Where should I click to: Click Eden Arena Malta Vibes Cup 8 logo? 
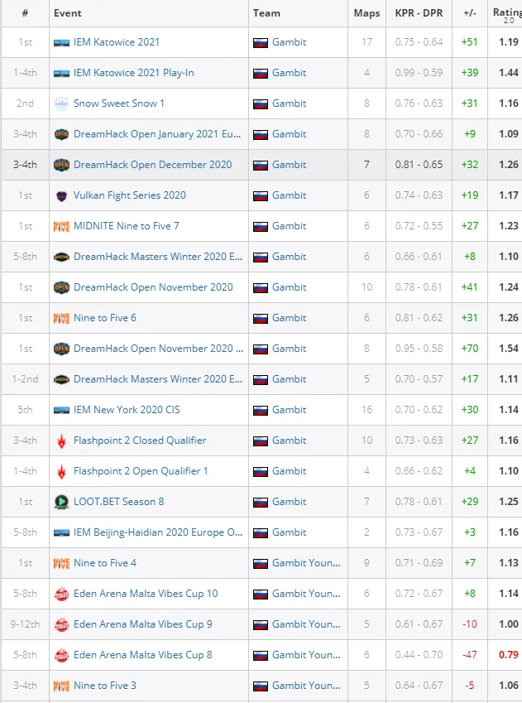point(61,656)
